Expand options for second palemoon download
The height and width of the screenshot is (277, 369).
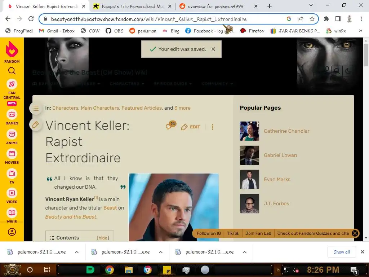pyautogui.click(x=161, y=252)
